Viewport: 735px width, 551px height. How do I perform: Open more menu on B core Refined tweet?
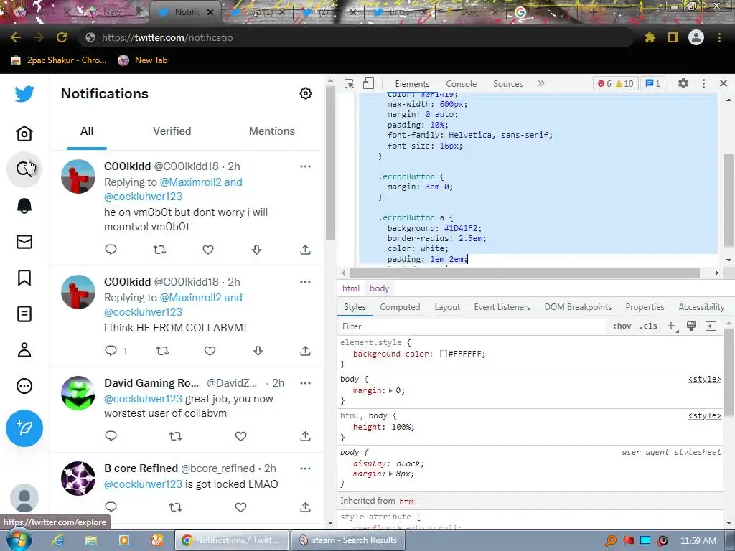click(x=305, y=468)
